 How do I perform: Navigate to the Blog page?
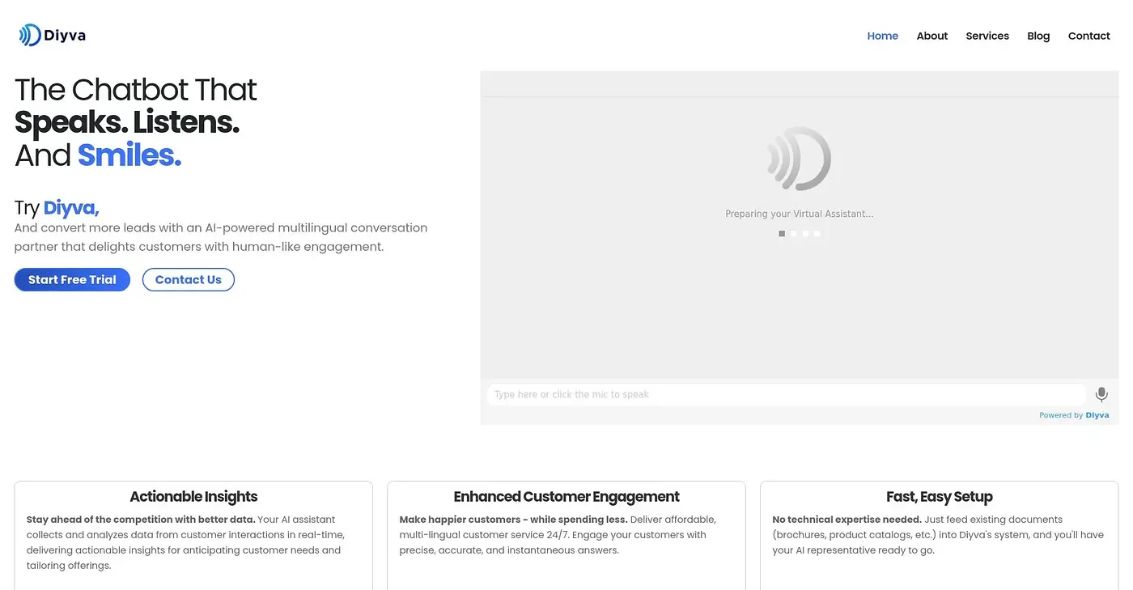pyautogui.click(x=1038, y=36)
